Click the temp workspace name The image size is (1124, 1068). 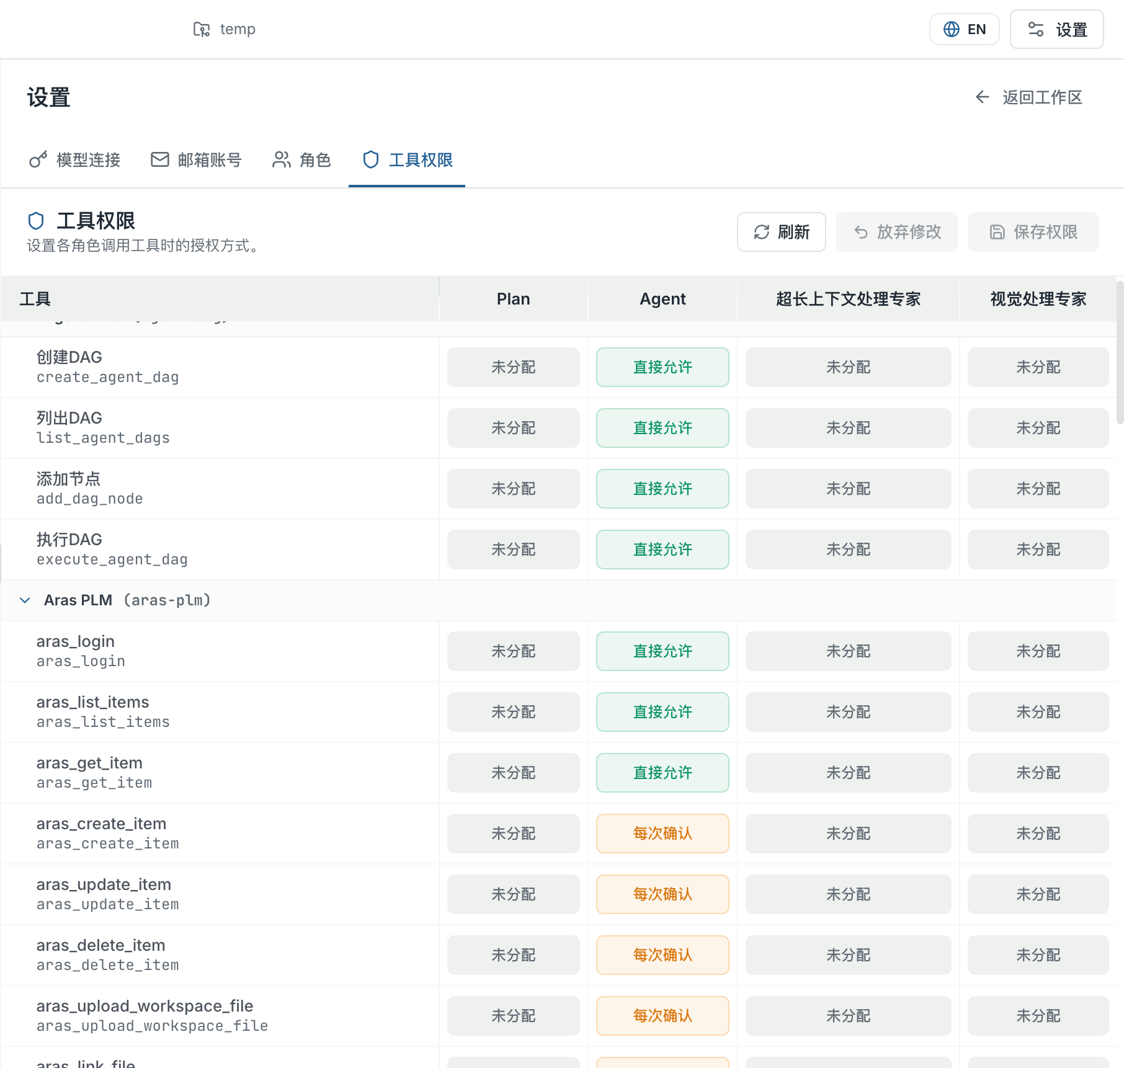pyautogui.click(x=238, y=29)
